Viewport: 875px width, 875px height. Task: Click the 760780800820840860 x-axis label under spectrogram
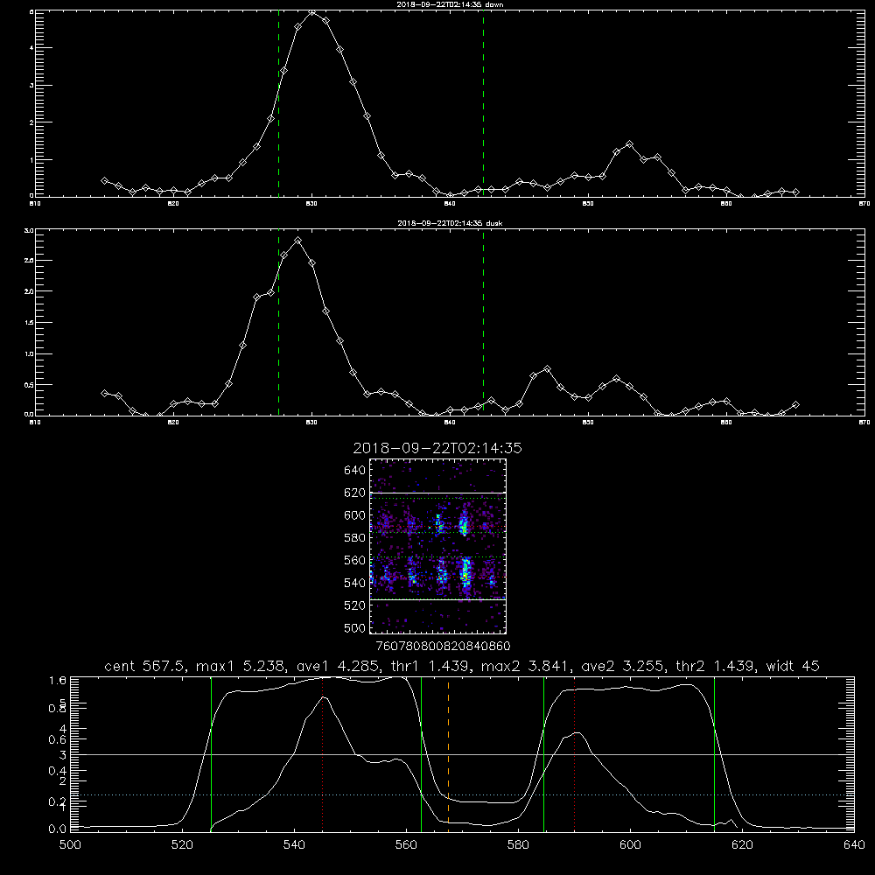(x=443, y=646)
